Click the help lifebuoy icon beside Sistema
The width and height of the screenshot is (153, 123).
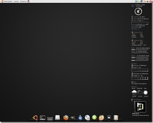28,1
